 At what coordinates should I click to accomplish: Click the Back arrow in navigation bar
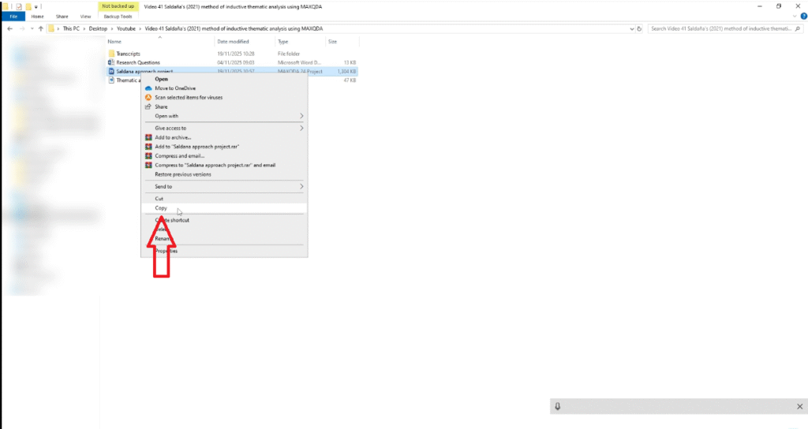(9, 28)
